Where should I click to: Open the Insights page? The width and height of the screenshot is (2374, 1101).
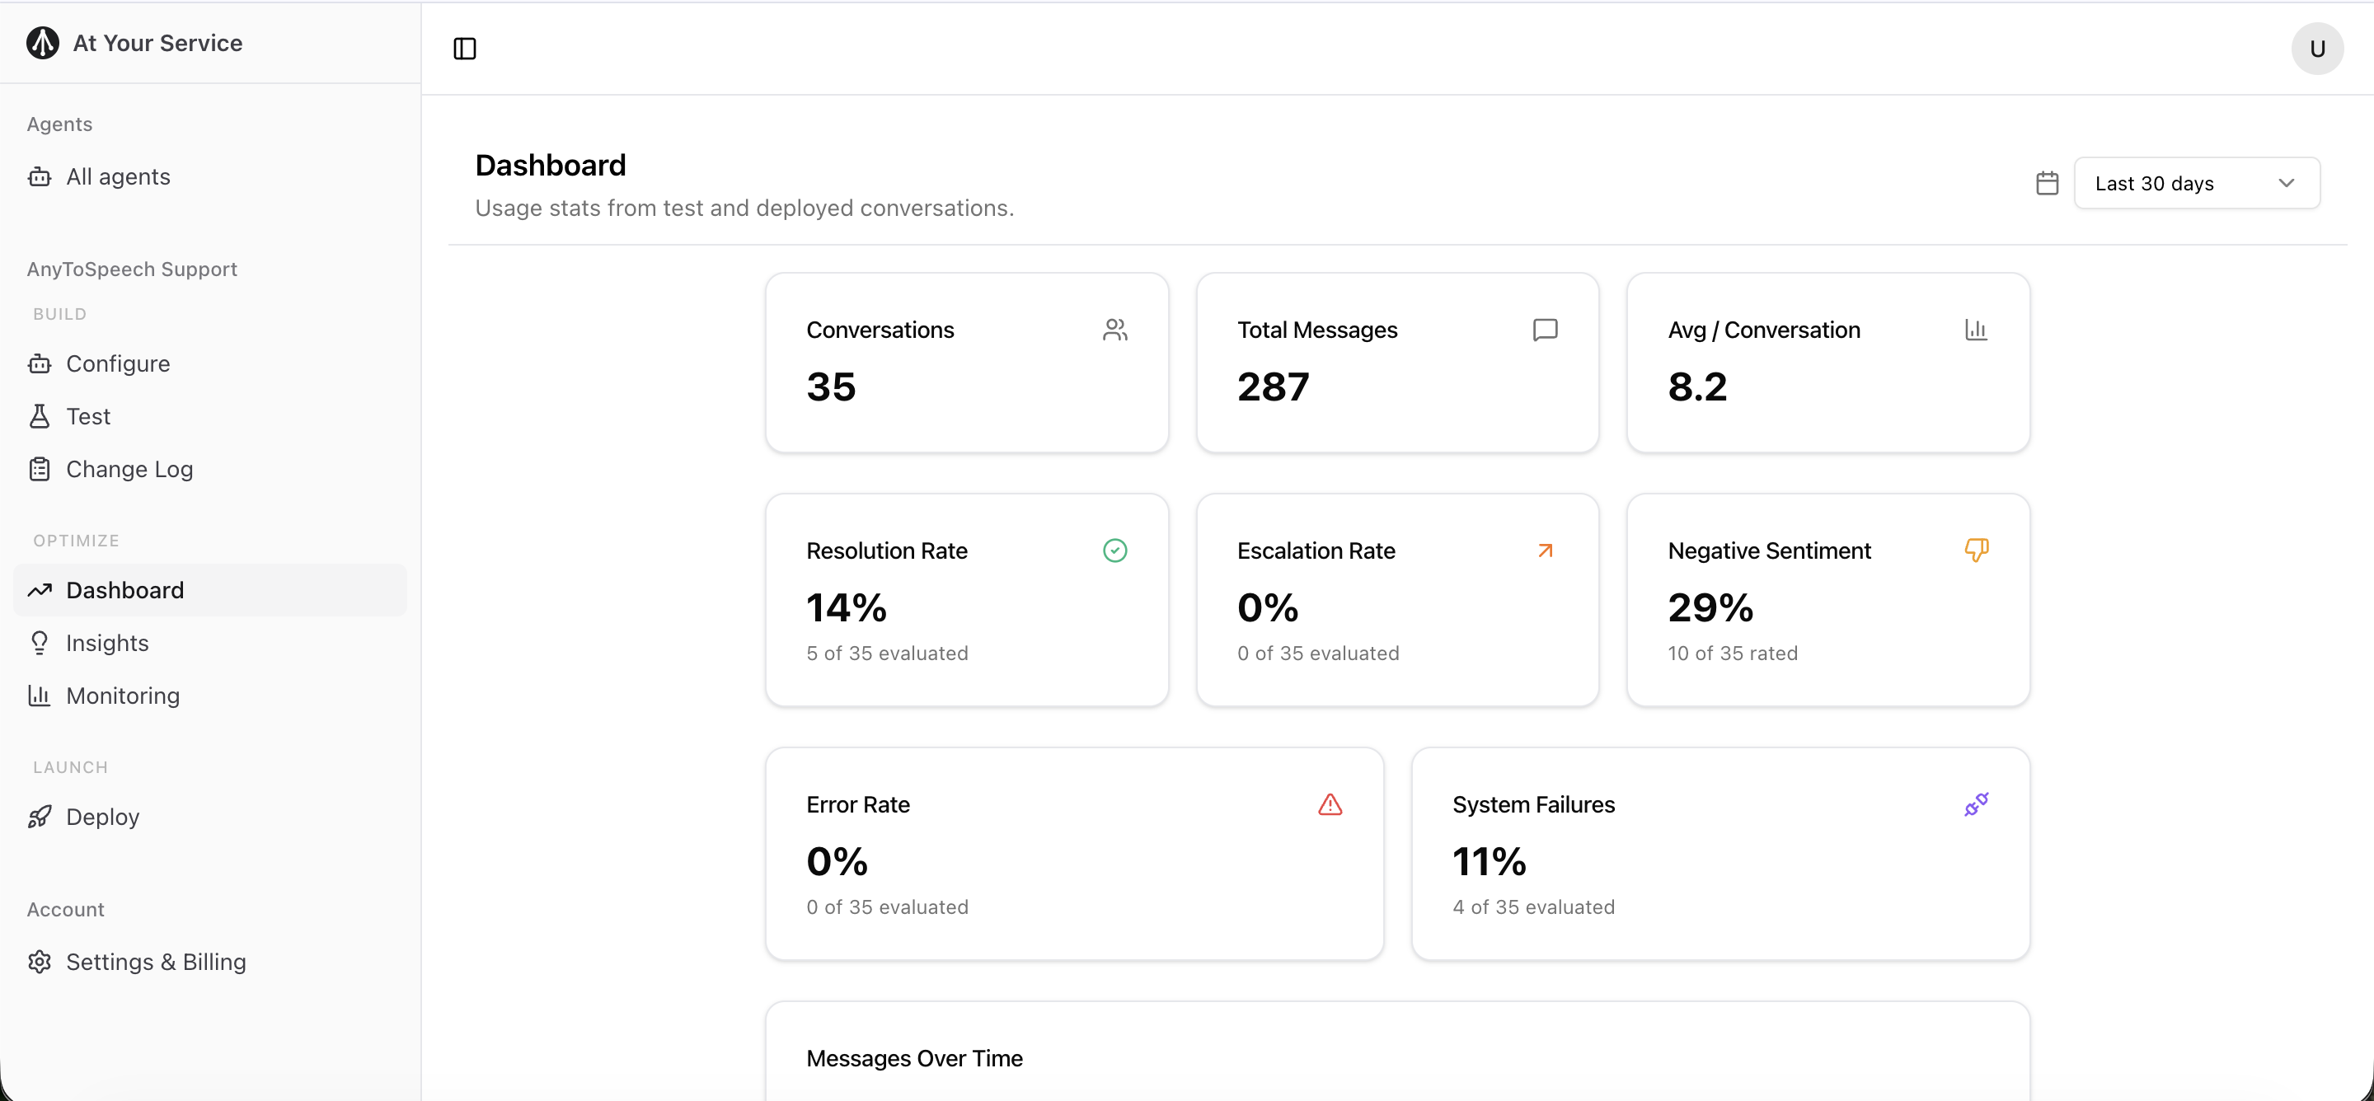click(107, 643)
